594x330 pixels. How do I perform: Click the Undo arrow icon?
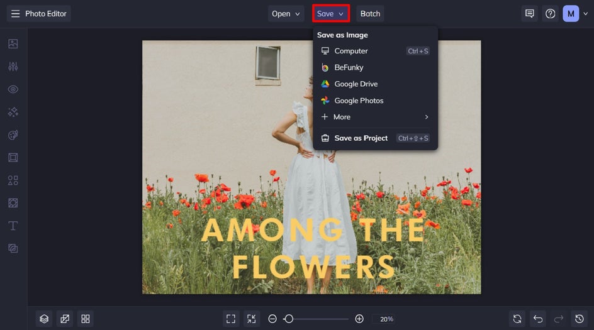(x=537, y=319)
